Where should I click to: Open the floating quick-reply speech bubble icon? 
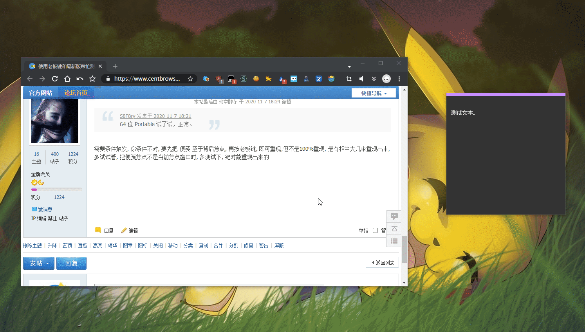[394, 216]
